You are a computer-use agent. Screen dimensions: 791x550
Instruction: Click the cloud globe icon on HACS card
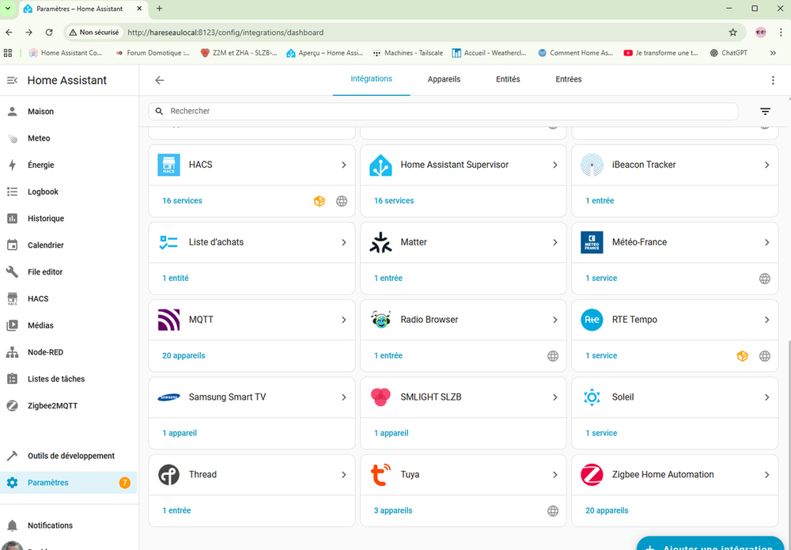pyautogui.click(x=342, y=201)
